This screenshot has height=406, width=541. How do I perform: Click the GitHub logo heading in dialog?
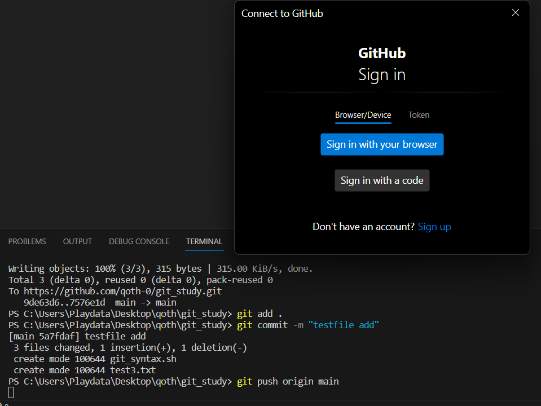(x=382, y=53)
